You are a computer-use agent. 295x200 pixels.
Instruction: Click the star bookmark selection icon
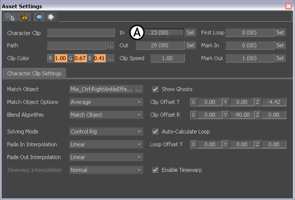(10, 17)
